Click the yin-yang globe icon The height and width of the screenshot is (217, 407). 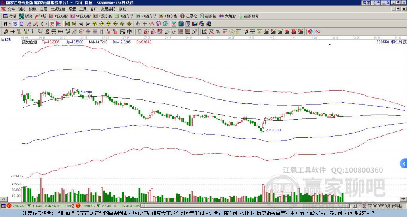tap(310, 32)
